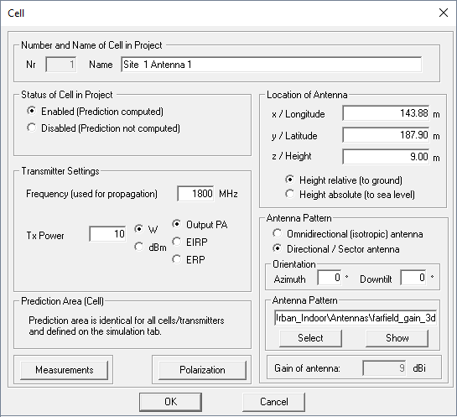
Task: Open the Measurements dialog
Action: point(64,370)
